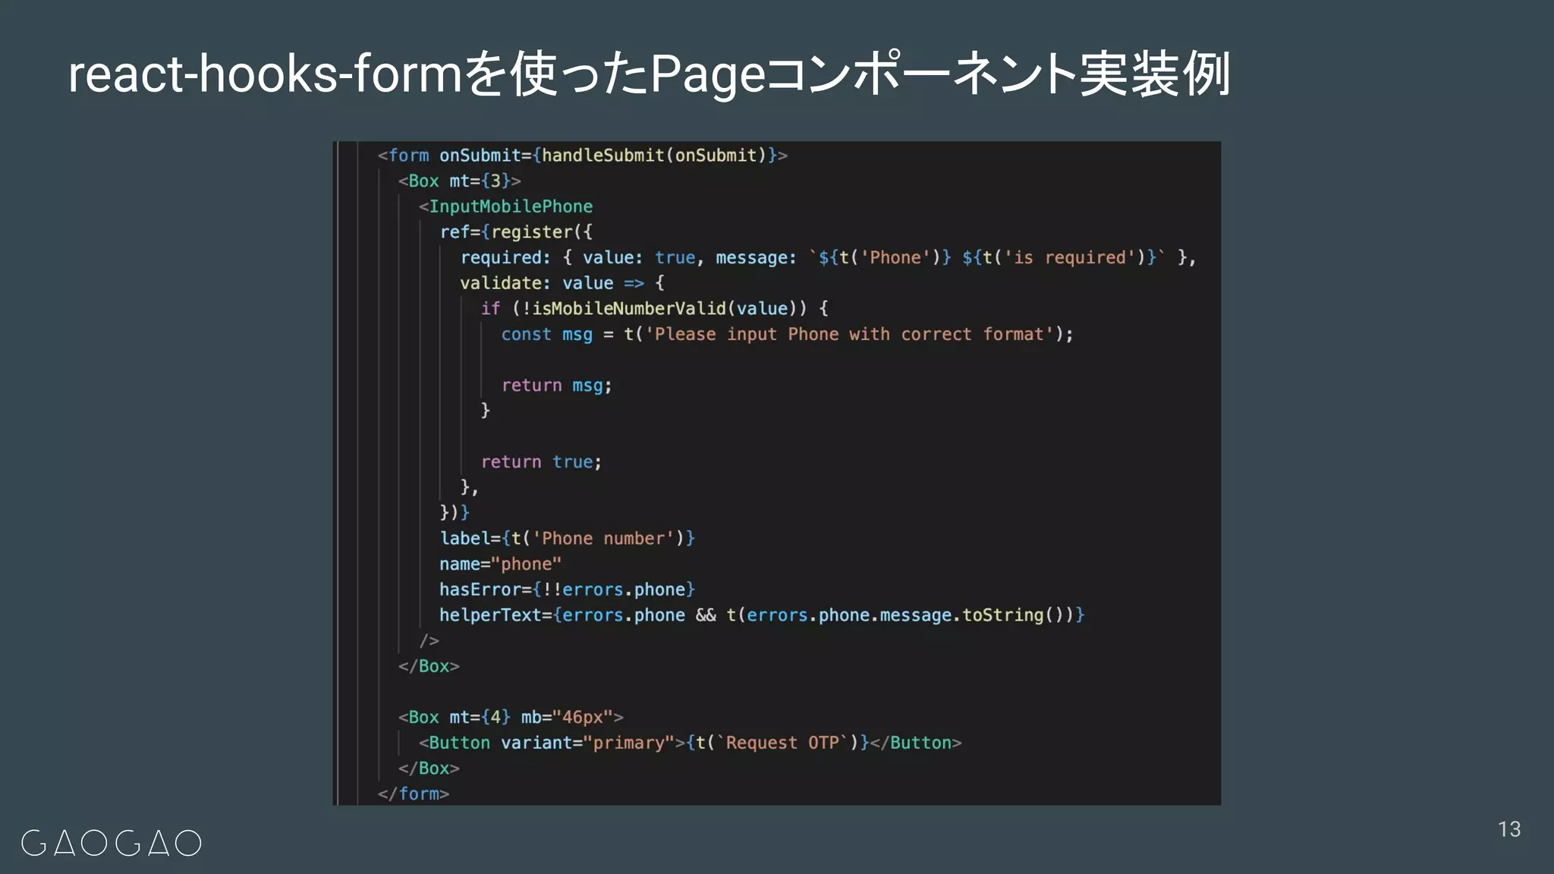
Task: Click the 'hasError={!!errors.phone}' line
Action: [568, 589]
